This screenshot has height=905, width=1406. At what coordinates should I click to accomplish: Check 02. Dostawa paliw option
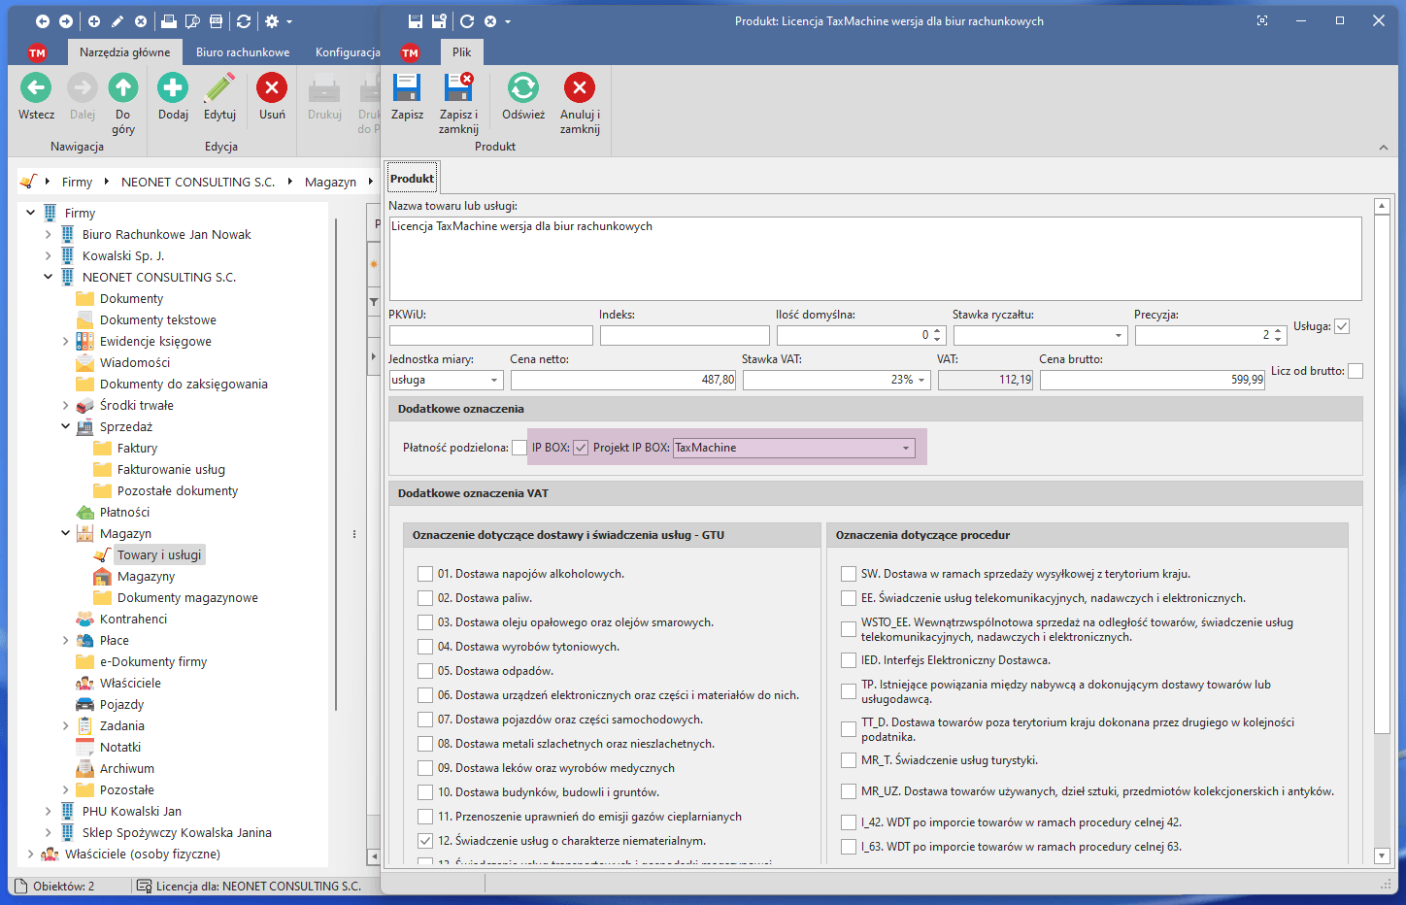point(425,598)
